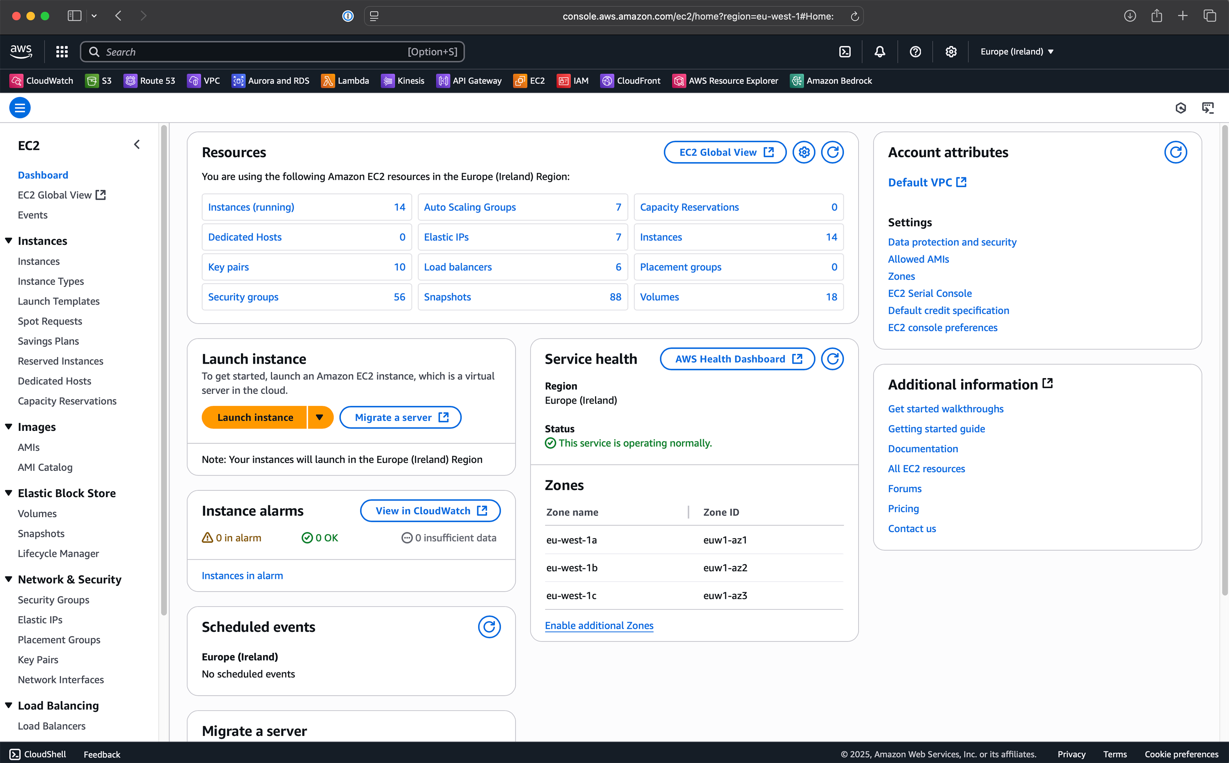Image resolution: width=1229 pixels, height=763 pixels.
Task: Open Kinesis favorite shortcut
Action: (403, 81)
